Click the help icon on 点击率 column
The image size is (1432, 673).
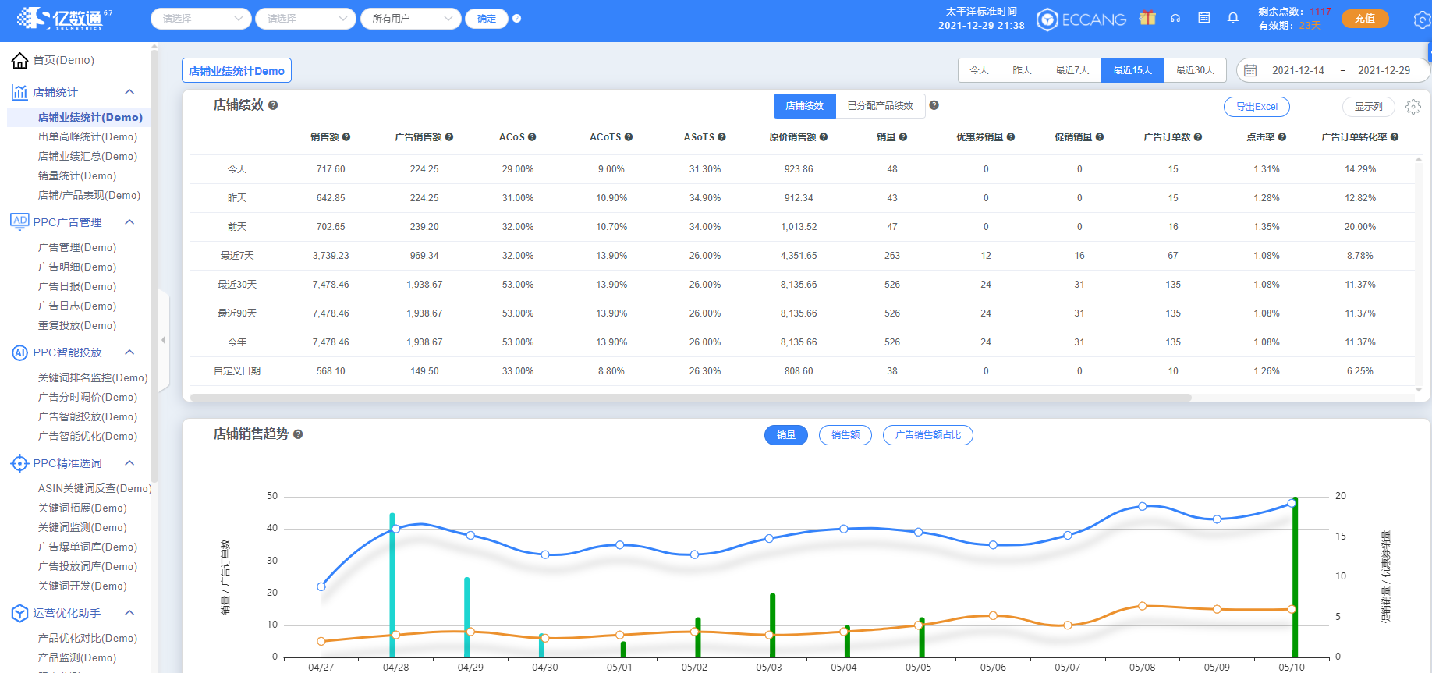[x=1282, y=137]
